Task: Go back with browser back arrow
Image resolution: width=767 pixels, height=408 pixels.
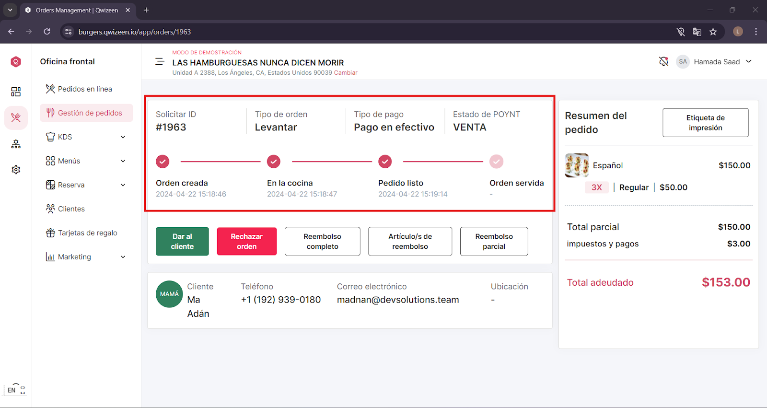Action: (11, 32)
